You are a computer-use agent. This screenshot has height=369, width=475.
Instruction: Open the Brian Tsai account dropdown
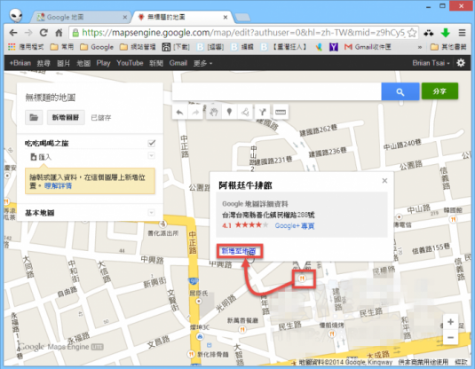click(x=431, y=63)
